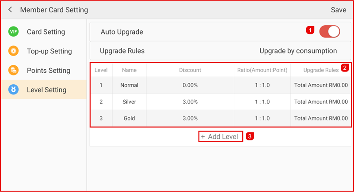Click Gold level Total Amount RM0.00
The width and height of the screenshot is (354, 192).
point(321,118)
